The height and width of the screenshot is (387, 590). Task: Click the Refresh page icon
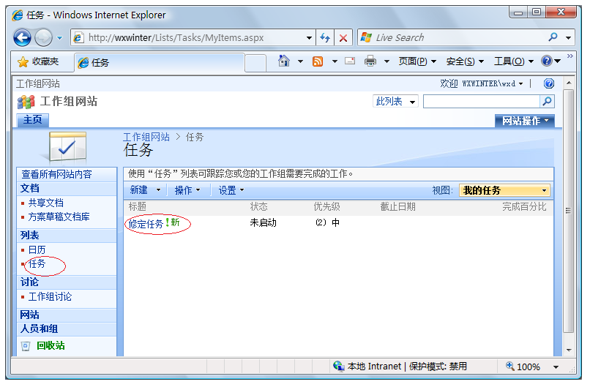(325, 37)
